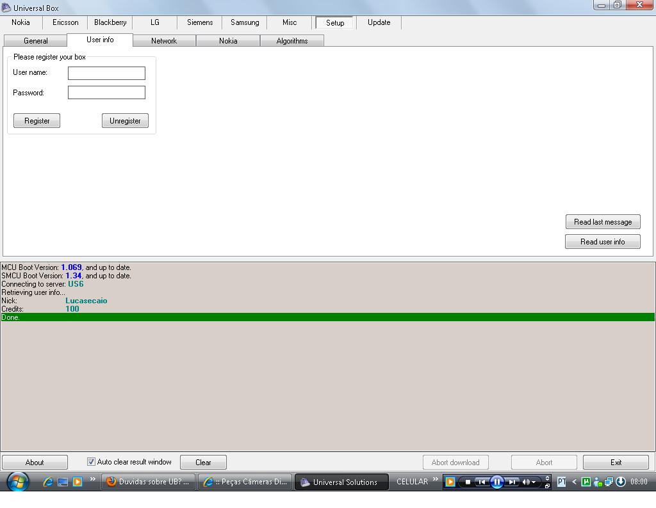Open the Update tab

[379, 22]
